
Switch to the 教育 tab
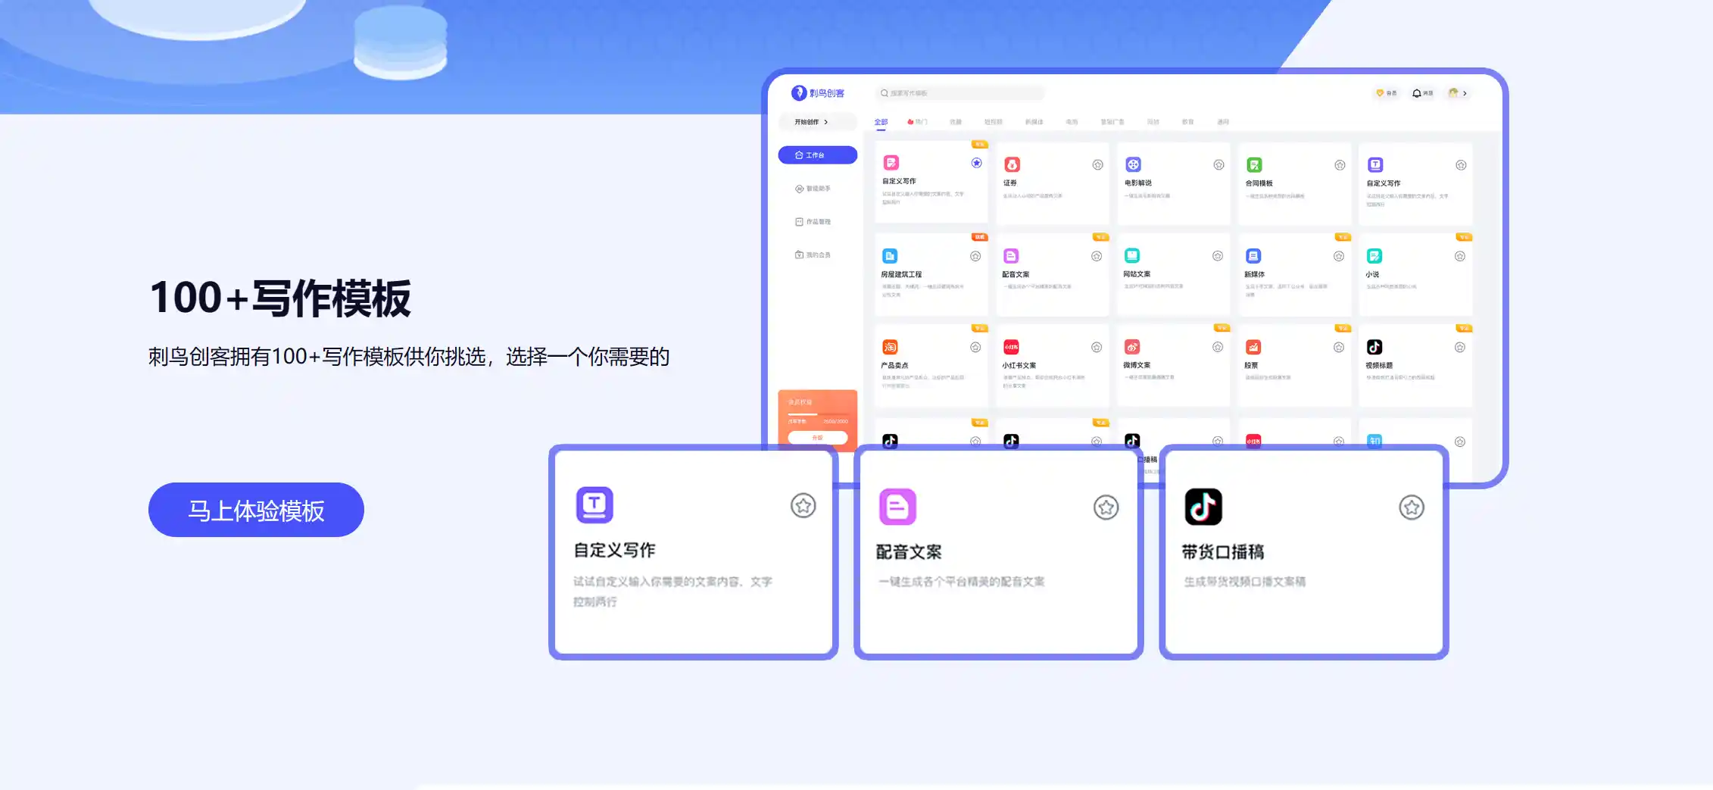point(1187,122)
